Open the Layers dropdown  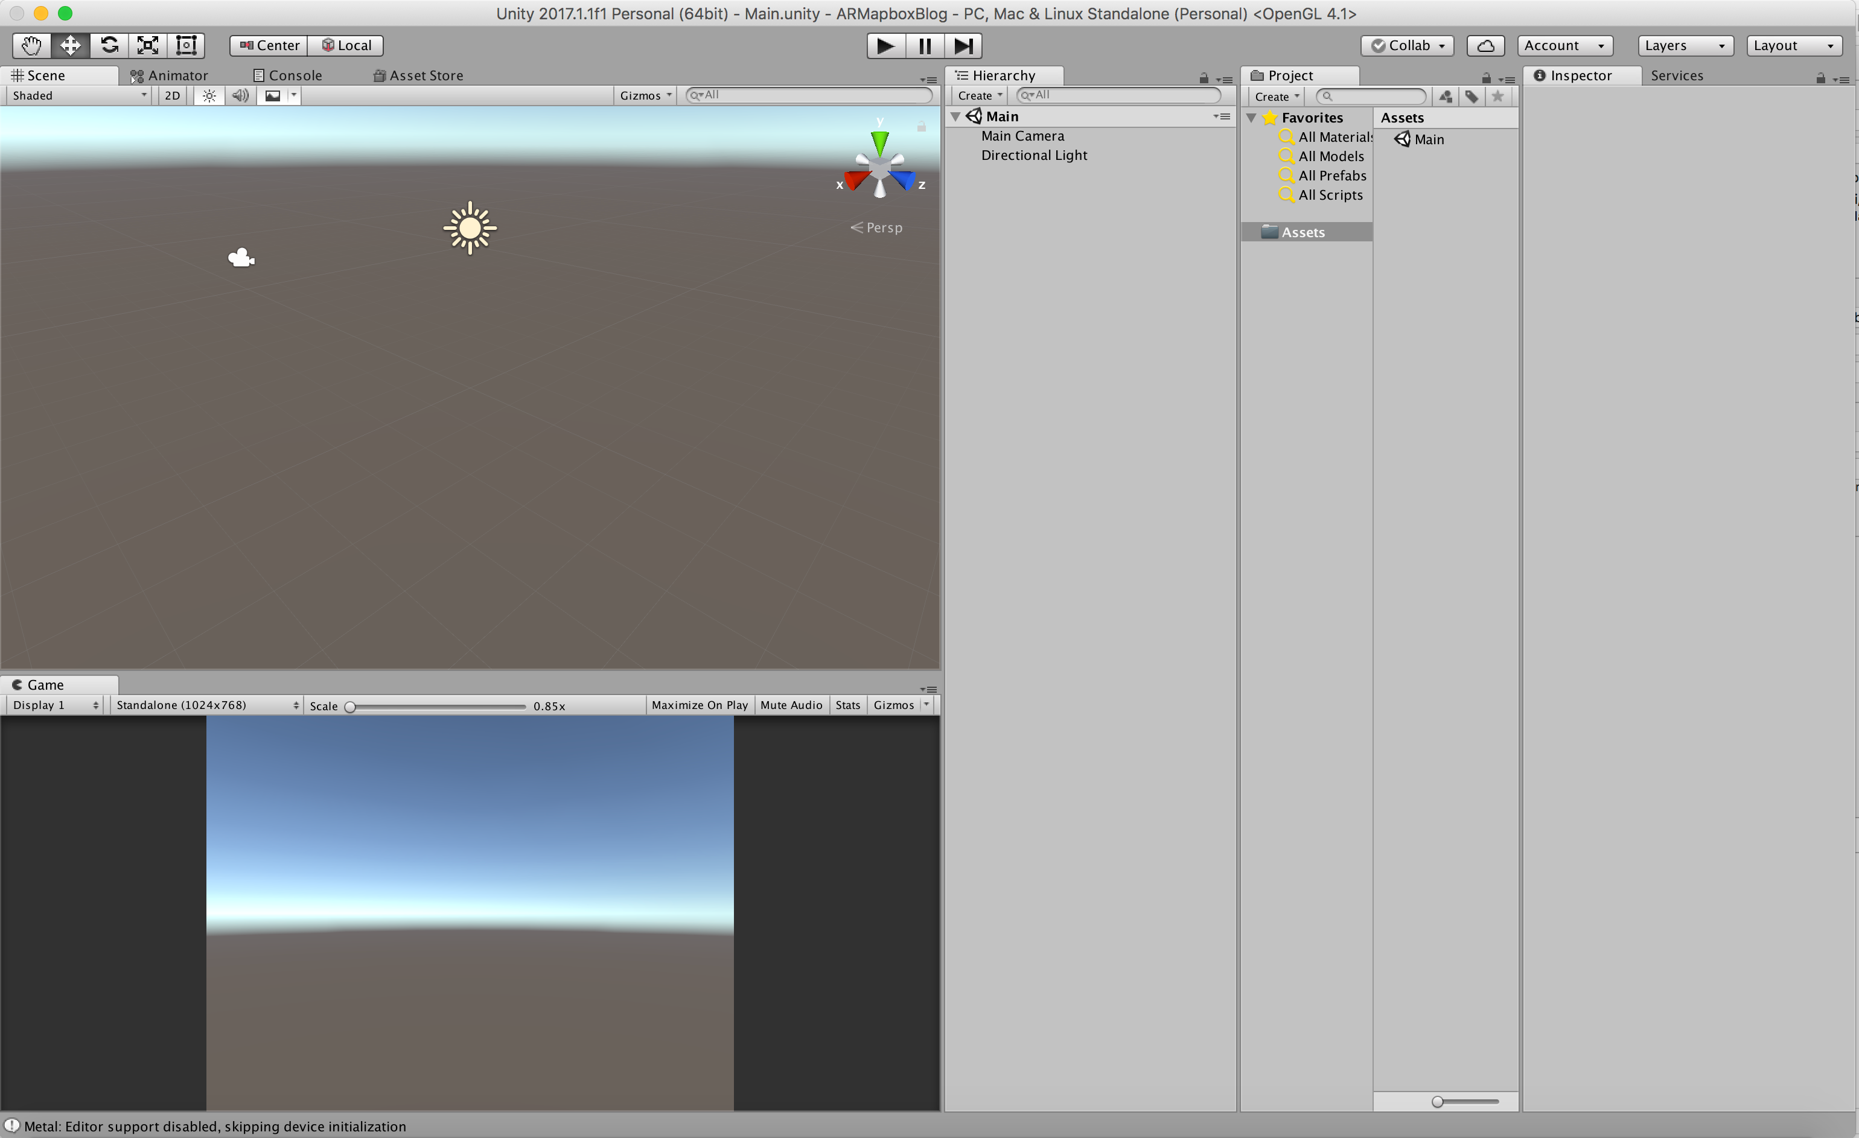click(1685, 46)
